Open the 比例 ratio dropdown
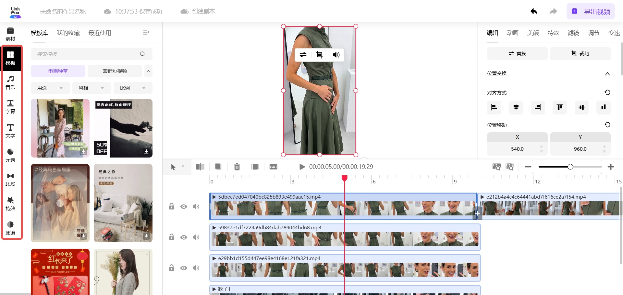The height and width of the screenshot is (295, 623). click(x=133, y=88)
